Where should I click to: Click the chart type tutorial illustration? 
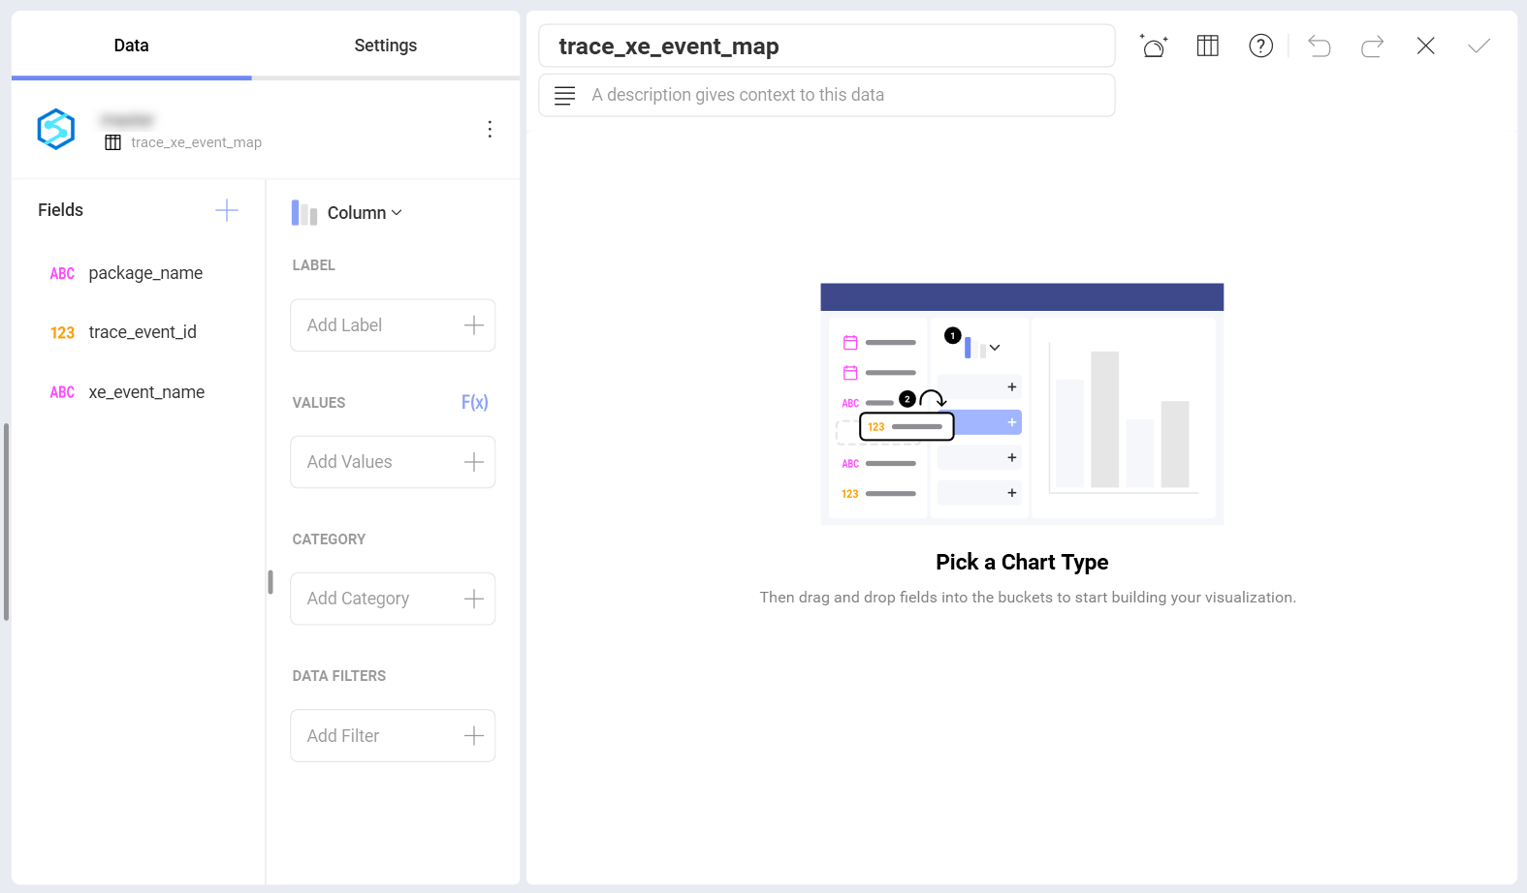[1022, 404]
